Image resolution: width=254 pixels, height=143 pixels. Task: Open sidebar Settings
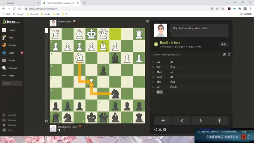10,125
